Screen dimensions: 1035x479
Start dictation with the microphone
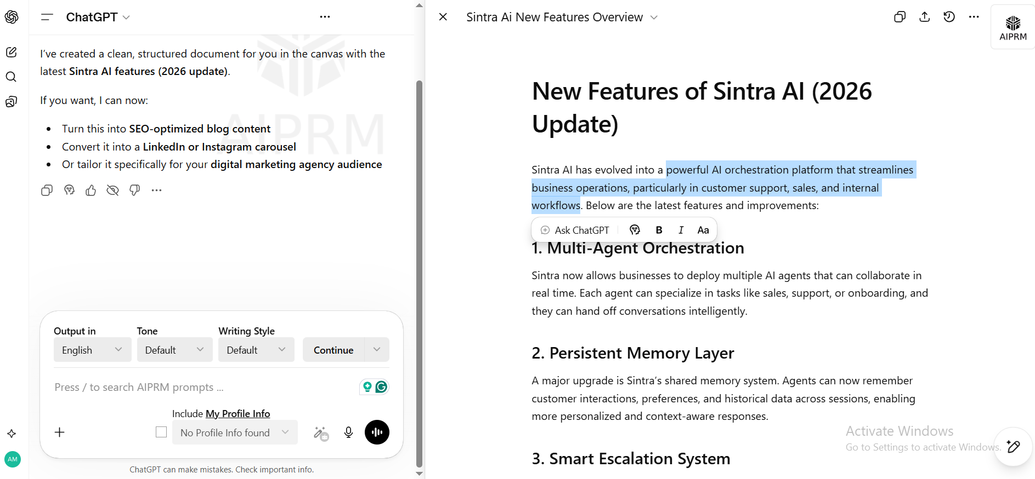348,432
